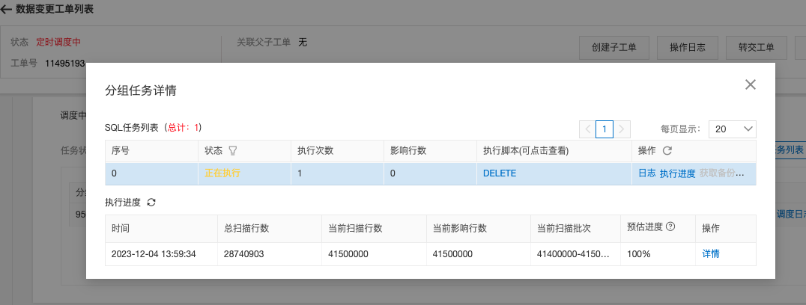The height and width of the screenshot is (305, 806).
Task: Show help for 预估进度 question mark
Action: point(670,227)
